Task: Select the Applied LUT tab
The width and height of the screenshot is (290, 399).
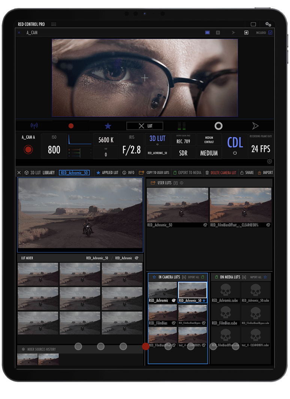Action: pos(108,173)
